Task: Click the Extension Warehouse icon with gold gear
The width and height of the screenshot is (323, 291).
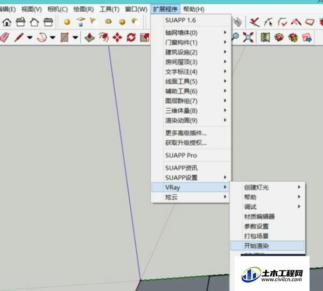Action: pos(293,38)
